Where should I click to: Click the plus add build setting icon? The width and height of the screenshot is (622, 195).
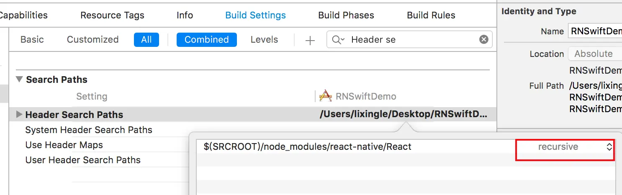coord(310,40)
